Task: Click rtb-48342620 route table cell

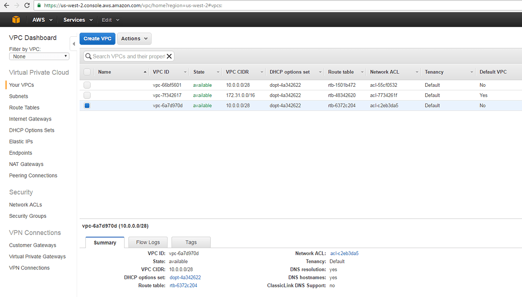Action: click(341, 95)
